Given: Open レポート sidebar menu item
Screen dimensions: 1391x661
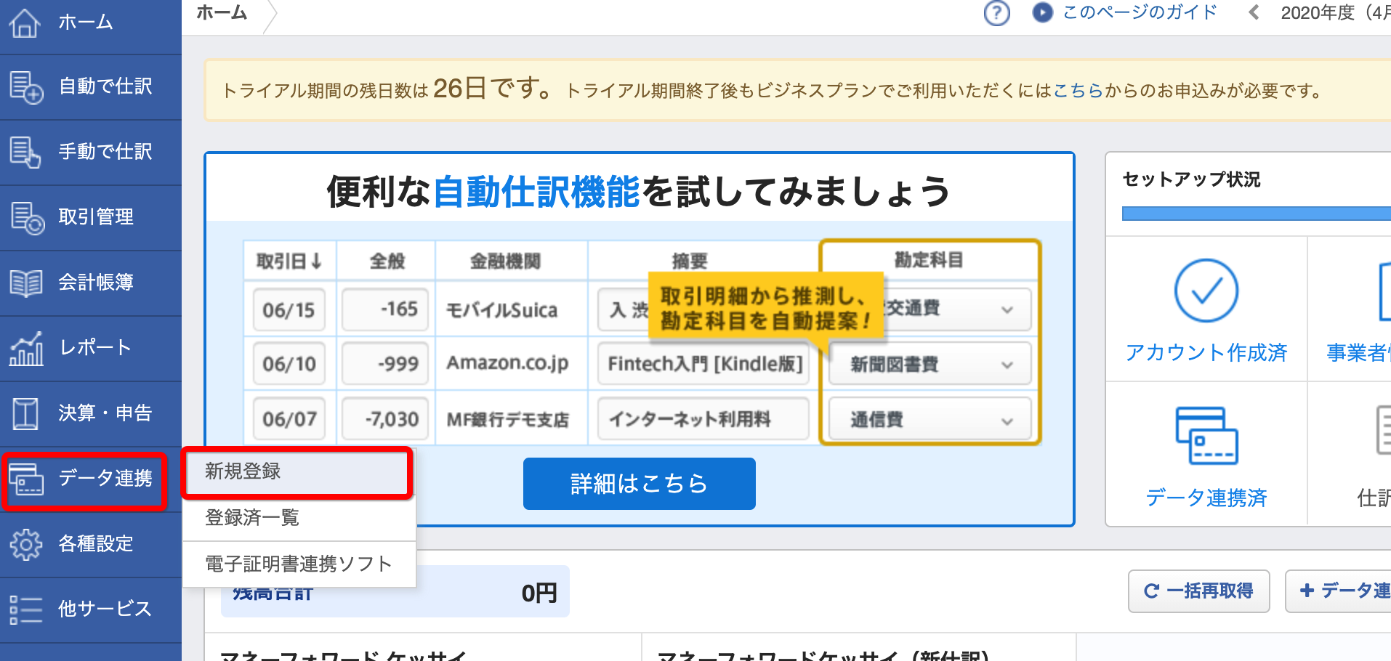Looking at the screenshot, I should pyautogui.click(x=91, y=349).
